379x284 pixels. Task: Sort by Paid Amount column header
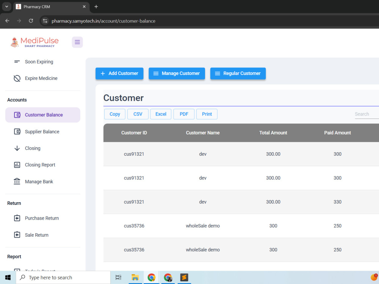tap(337, 133)
